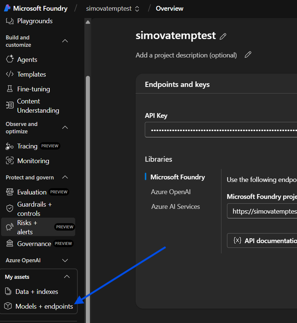Click the Microsoft Foundry logo icon
This screenshot has height=323, width=297.
(x=7, y=8)
